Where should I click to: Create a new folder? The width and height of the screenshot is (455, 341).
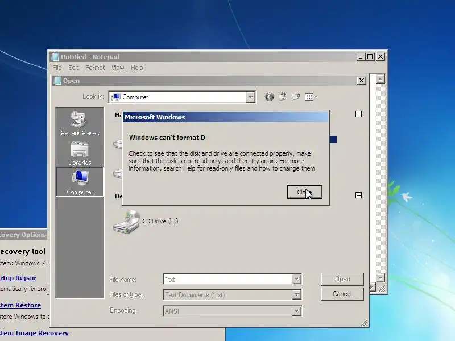pyautogui.click(x=296, y=97)
